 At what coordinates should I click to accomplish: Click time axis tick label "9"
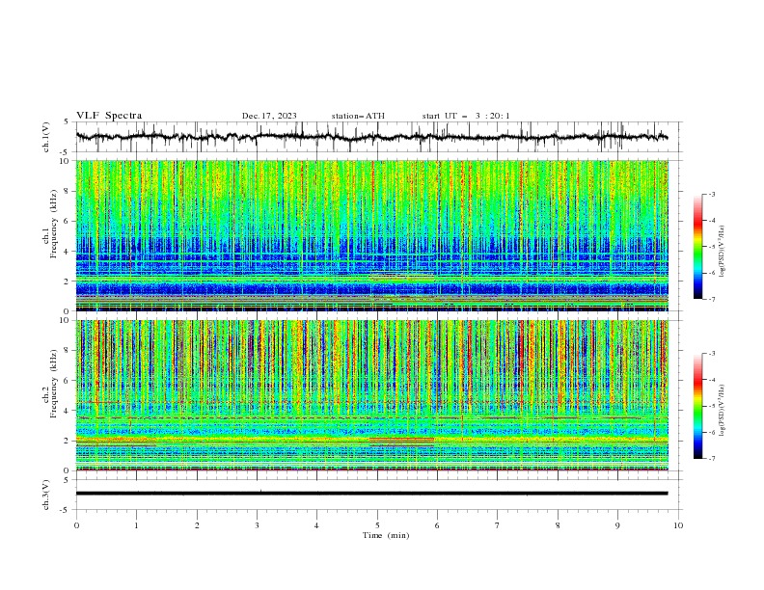(x=617, y=525)
